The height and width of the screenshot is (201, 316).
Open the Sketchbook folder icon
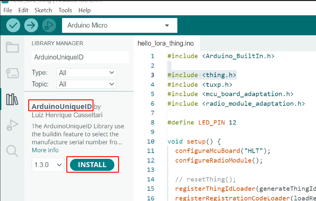12,48
